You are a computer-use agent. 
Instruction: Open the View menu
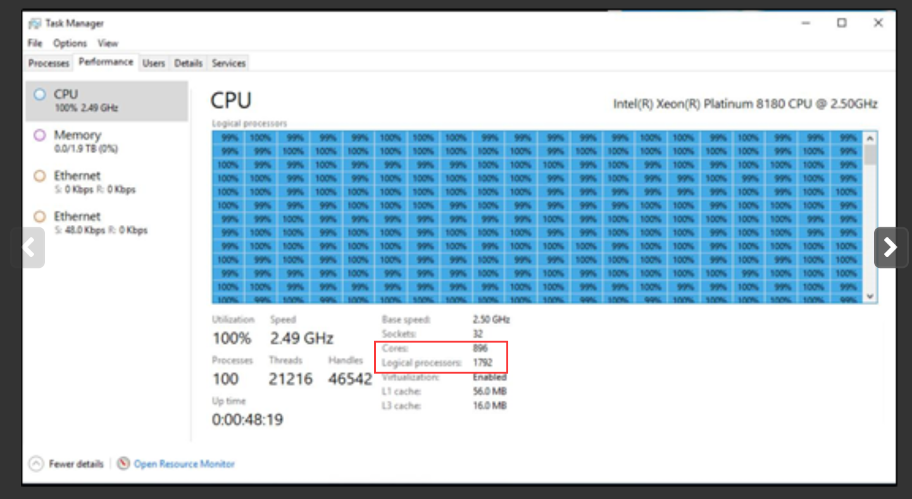coord(108,43)
